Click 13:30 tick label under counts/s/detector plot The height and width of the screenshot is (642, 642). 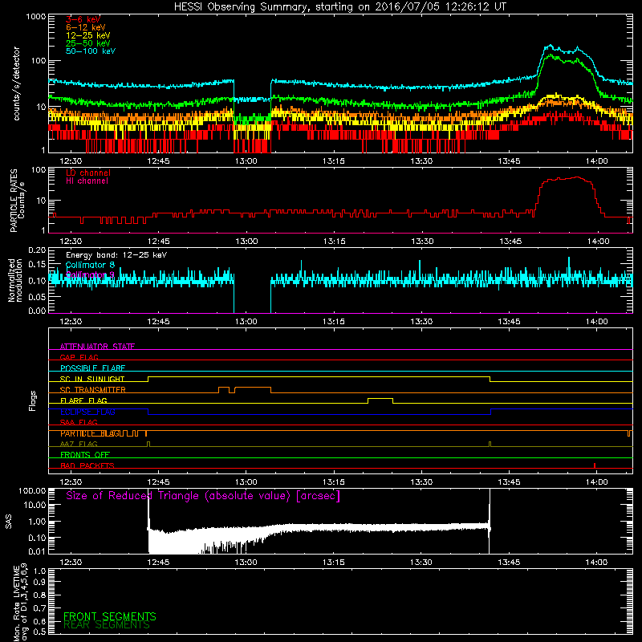click(x=421, y=161)
